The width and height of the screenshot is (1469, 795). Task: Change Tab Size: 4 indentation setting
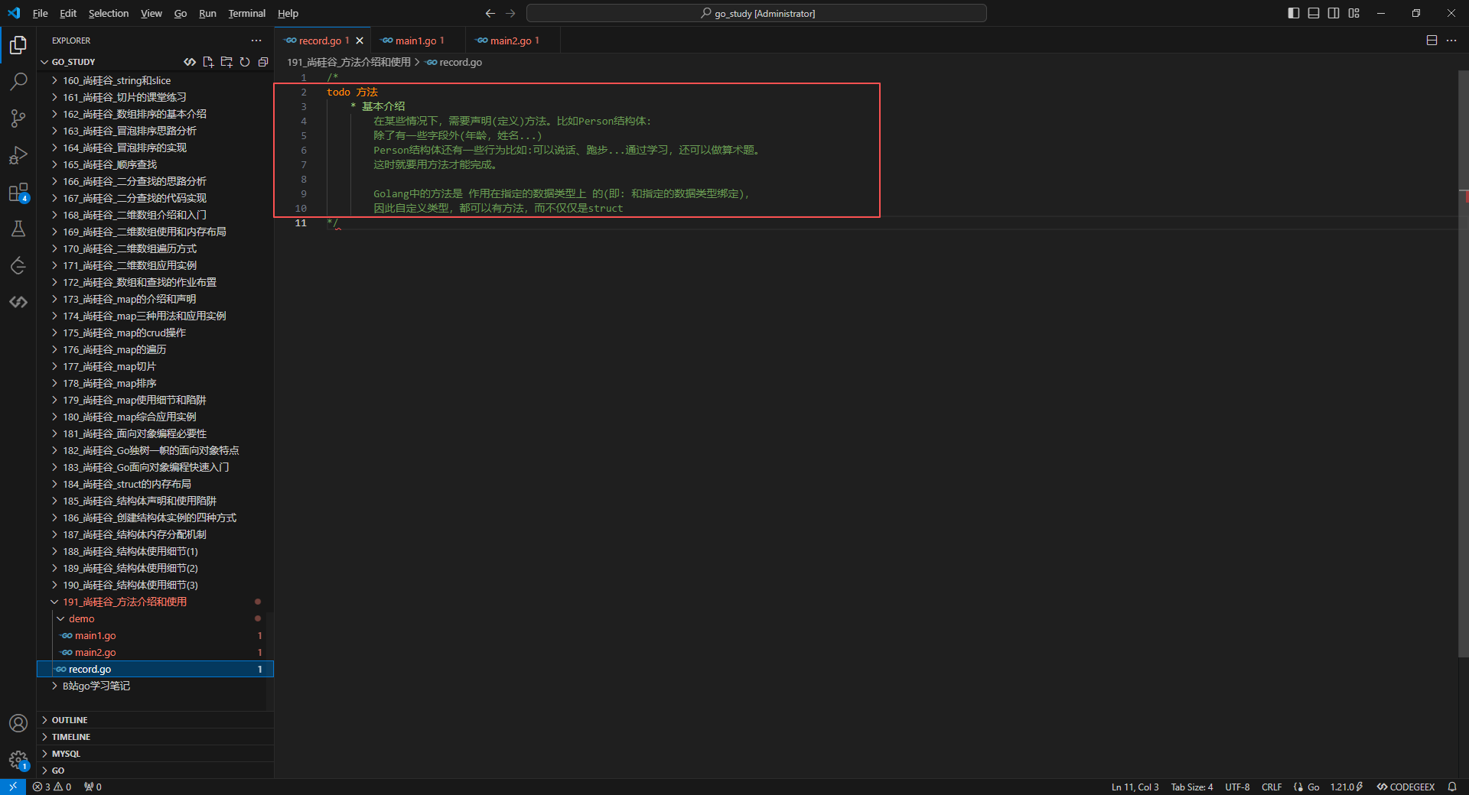1191,787
